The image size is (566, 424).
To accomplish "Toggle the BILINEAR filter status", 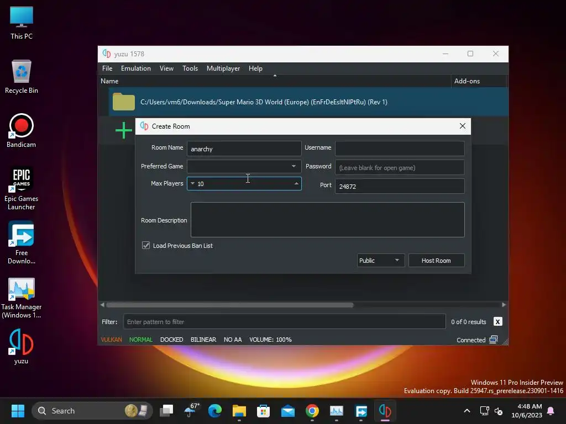I will point(203,340).
